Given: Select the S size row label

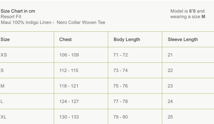Looking at the screenshot, I should (2, 70).
